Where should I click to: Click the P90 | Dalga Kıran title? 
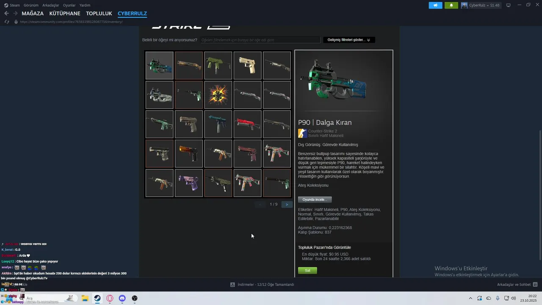pos(325,122)
